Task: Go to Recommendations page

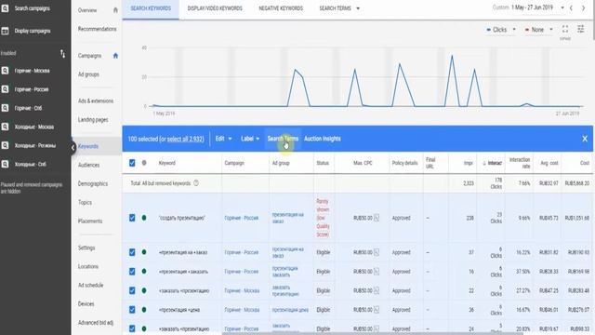Action: coord(97,29)
